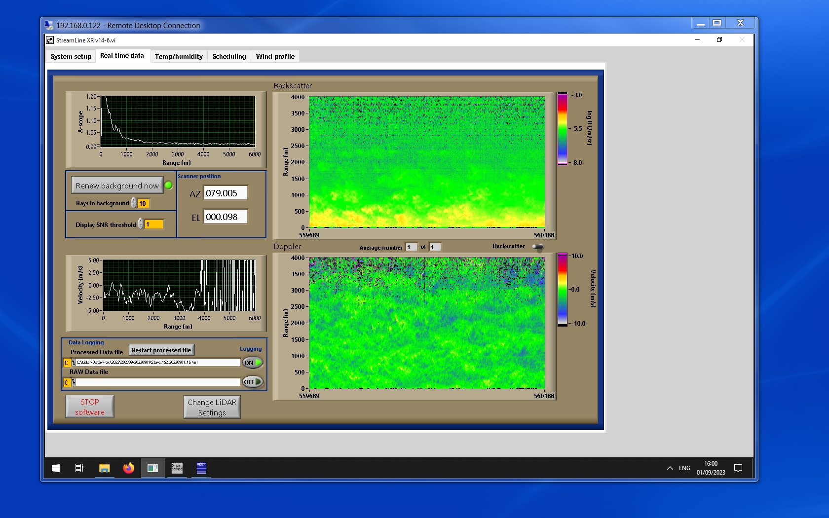Viewport: 829px width, 518px height.
Task: Toggle Processed Data logging ON switch
Action: [252, 363]
